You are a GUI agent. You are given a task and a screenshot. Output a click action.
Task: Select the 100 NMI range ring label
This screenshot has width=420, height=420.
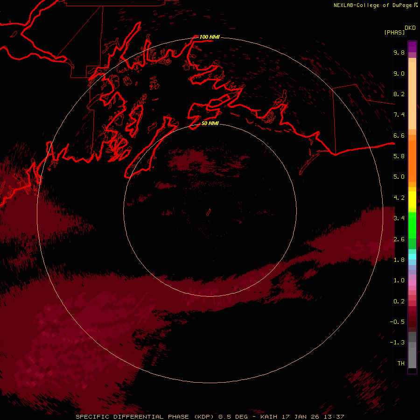210,37
